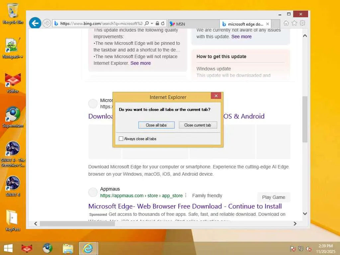Select the r3dfox desktop shortcut
Image resolution: width=340 pixels, height=255 pixels.
pyautogui.click(x=13, y=83)
